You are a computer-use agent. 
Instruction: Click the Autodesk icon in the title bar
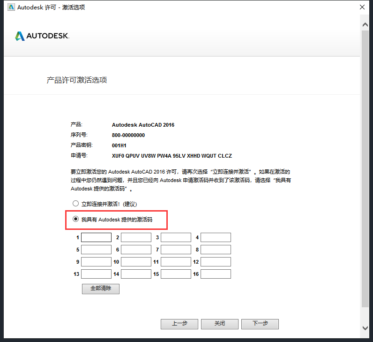pos(11,7)
